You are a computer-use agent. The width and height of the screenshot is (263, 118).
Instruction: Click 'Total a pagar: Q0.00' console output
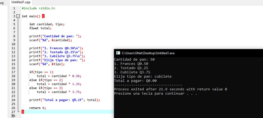click(135, 81)
